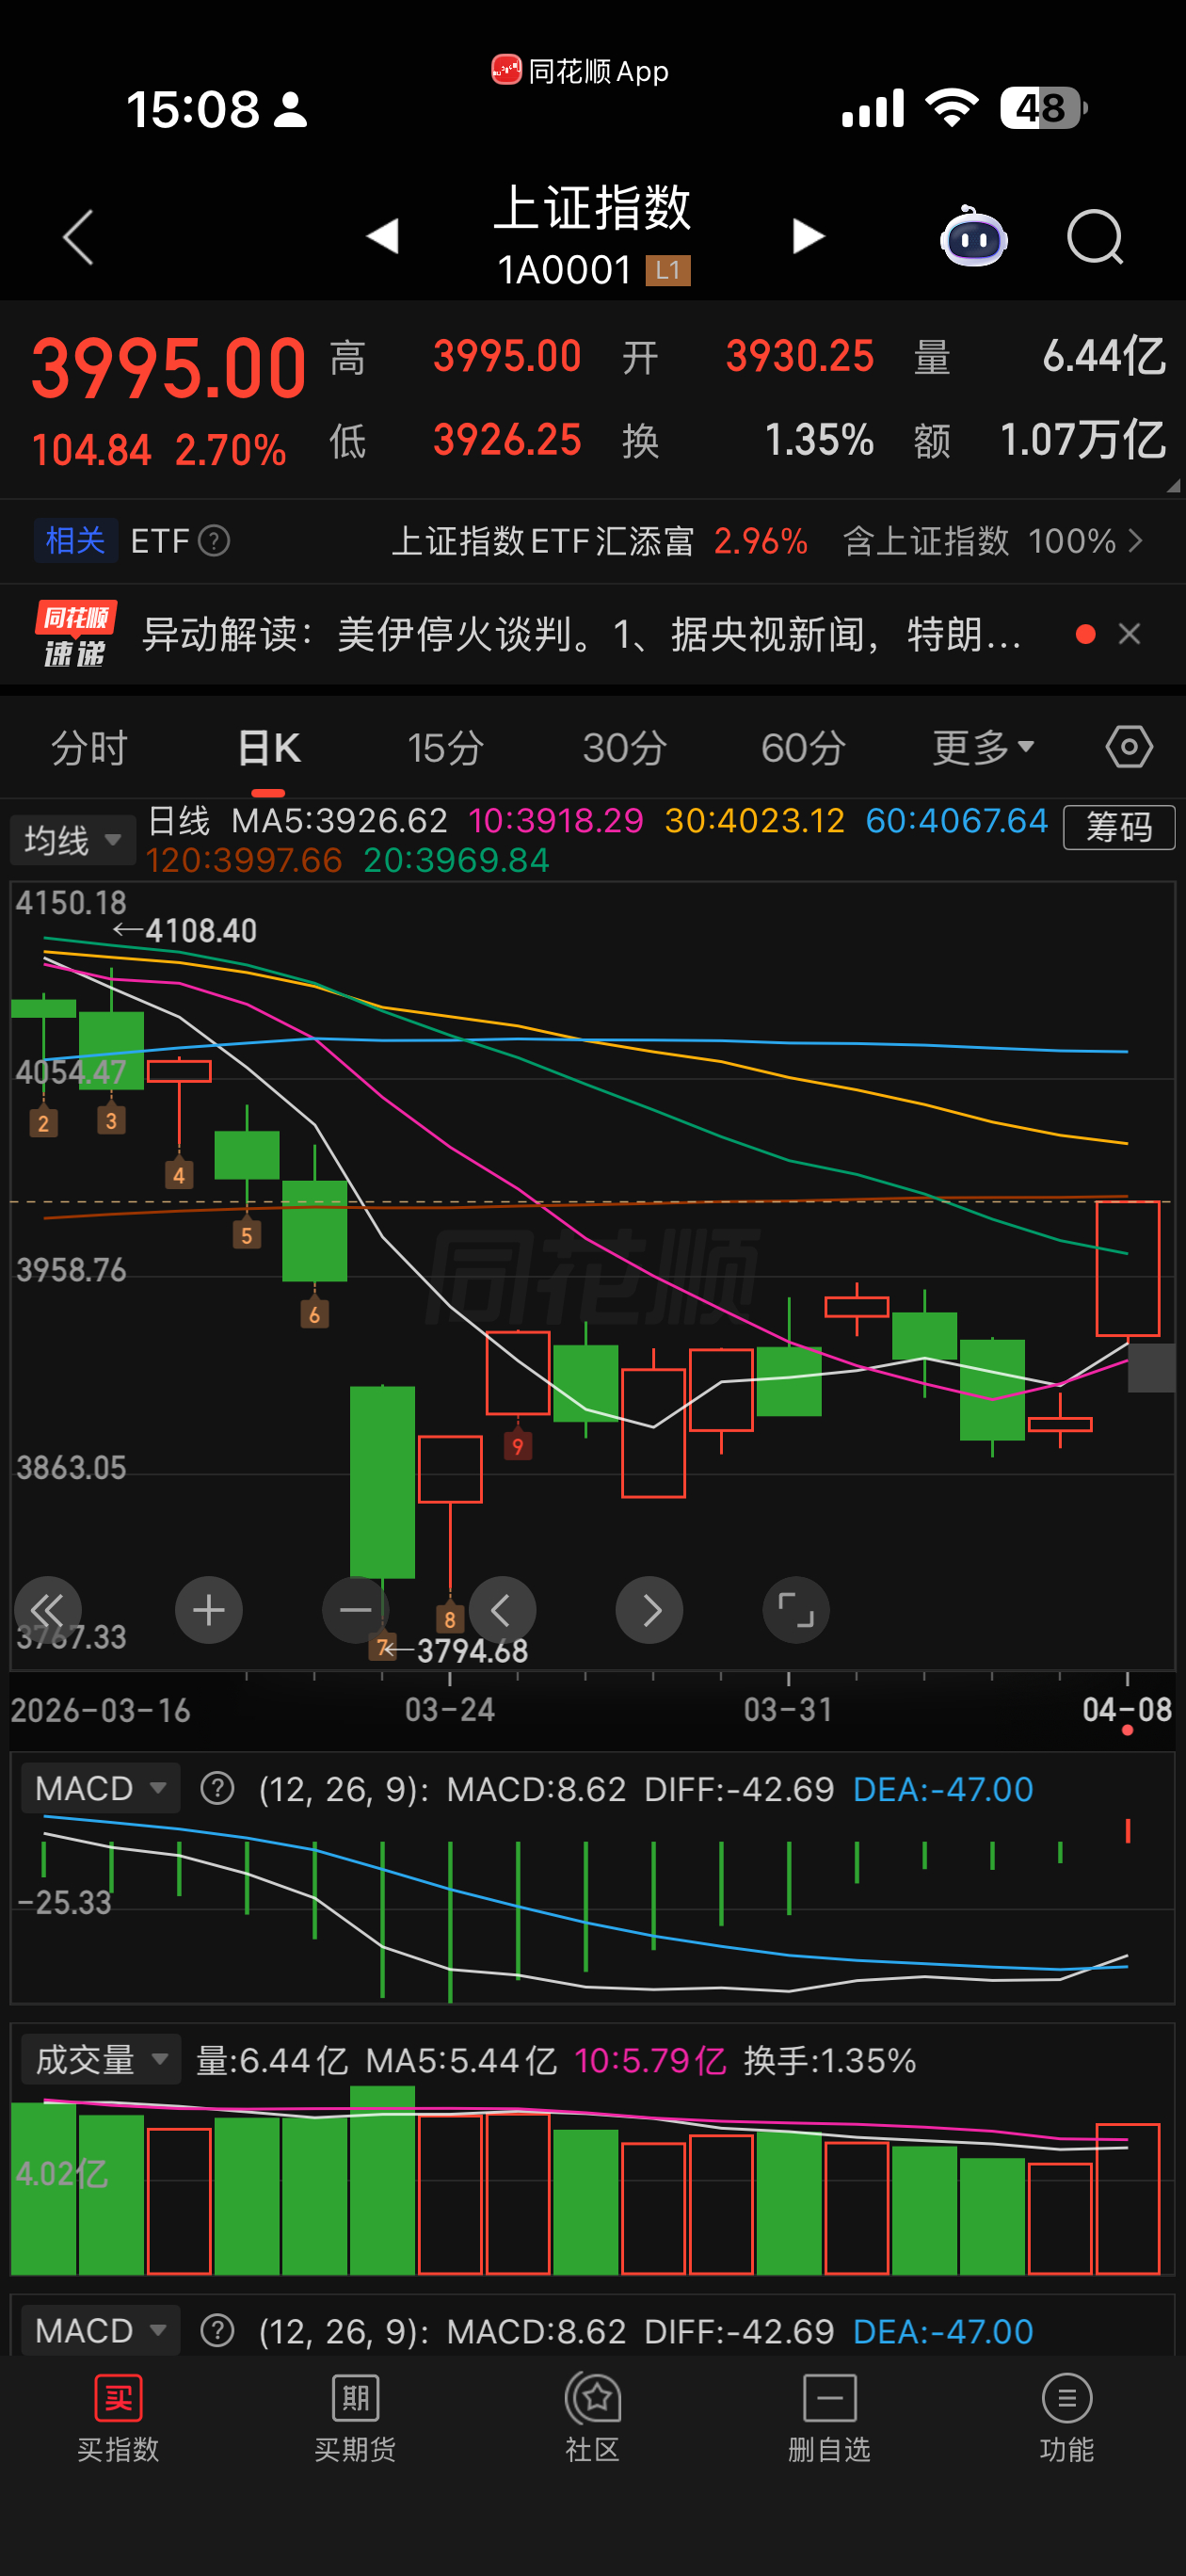
Task: Switch to next stock with right triangle
Action: pyautogui.click(x=808, y=237)
